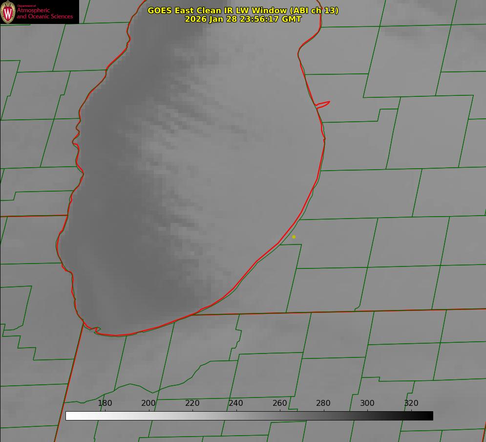
Task: Click the black end of the colorbar
Action: [x=429, y=416]
